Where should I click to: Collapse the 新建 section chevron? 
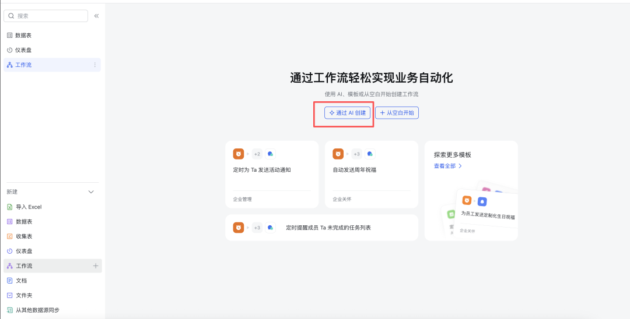[90, 192]
